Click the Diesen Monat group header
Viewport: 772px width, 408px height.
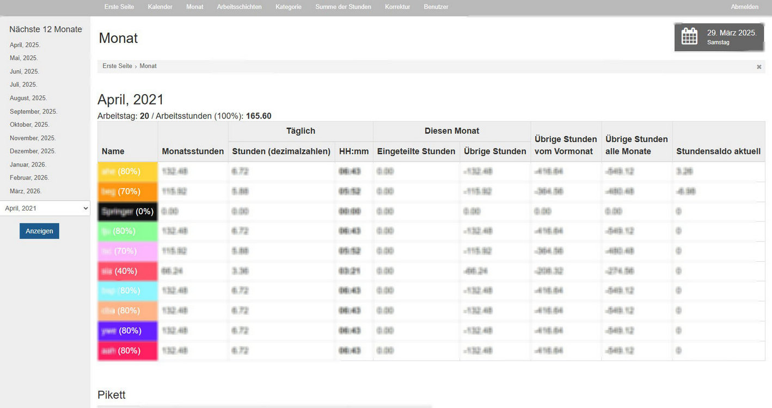(452, 131)
